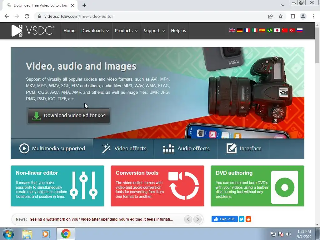Image resolution: width=320 pixels, height=240 pixels.
Task: Click the share page icon in address bar
Action: click(271, 16)
